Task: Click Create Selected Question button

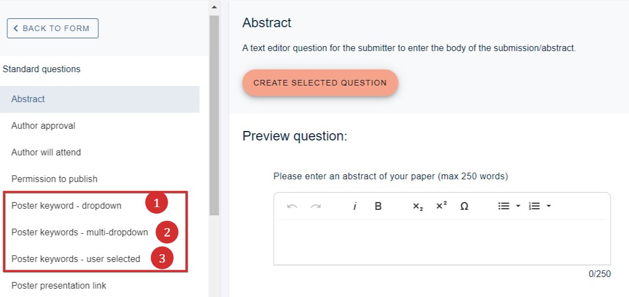Action: point(320,83)
